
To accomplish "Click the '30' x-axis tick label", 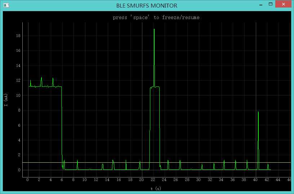I will point(199,180).
